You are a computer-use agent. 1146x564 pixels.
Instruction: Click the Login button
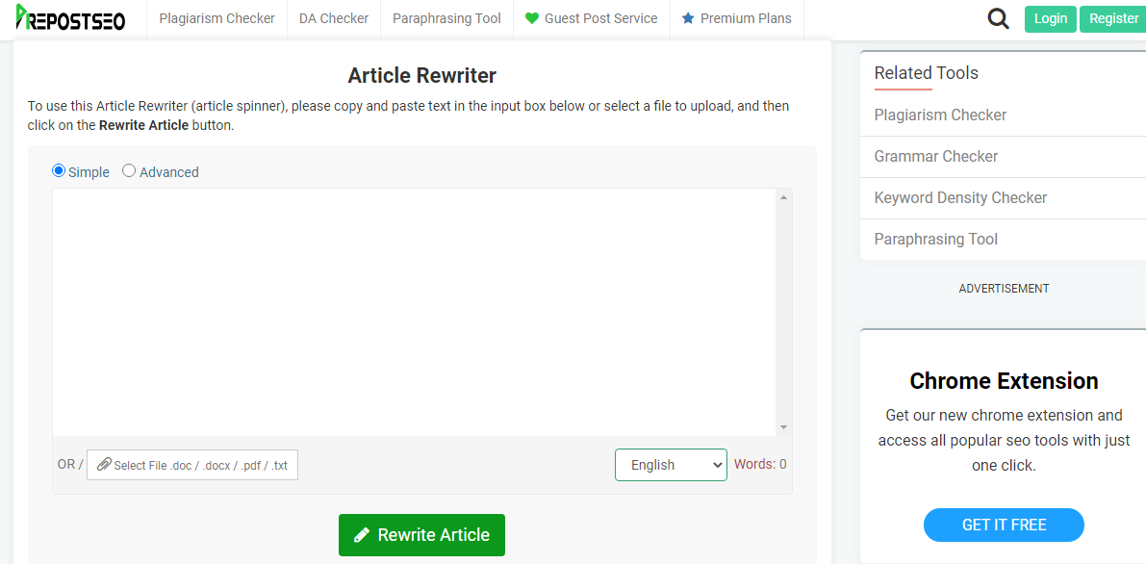(x=1050, y=18)
